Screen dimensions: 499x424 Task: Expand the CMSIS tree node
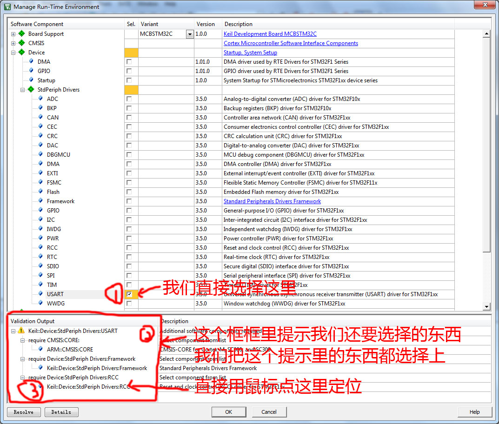click(13, 43)
